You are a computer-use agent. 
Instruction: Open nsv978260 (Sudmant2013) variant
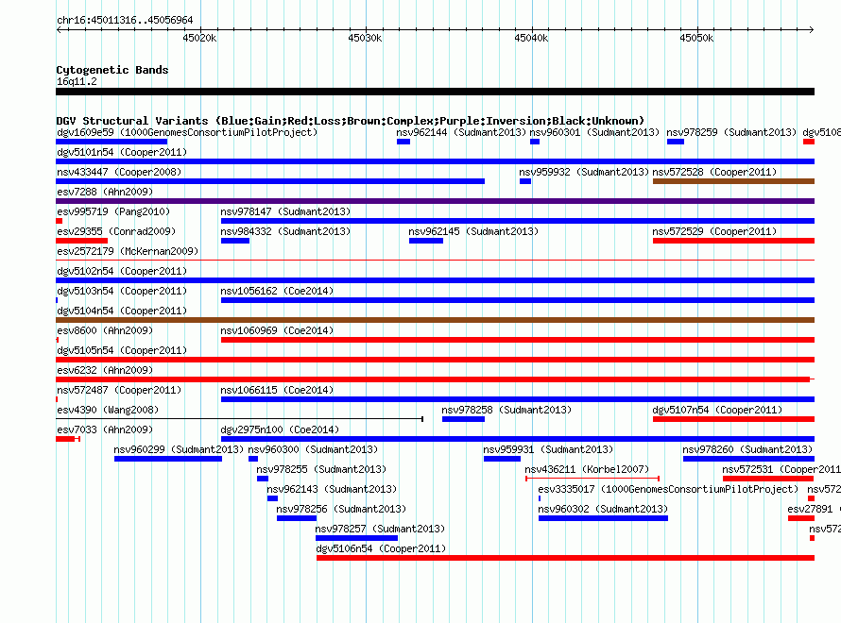[747, 449]
